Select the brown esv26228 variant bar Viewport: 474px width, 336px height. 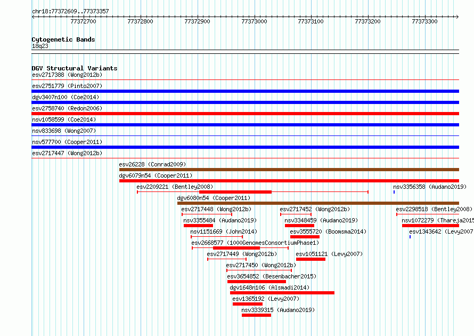[x=289, y=170]
